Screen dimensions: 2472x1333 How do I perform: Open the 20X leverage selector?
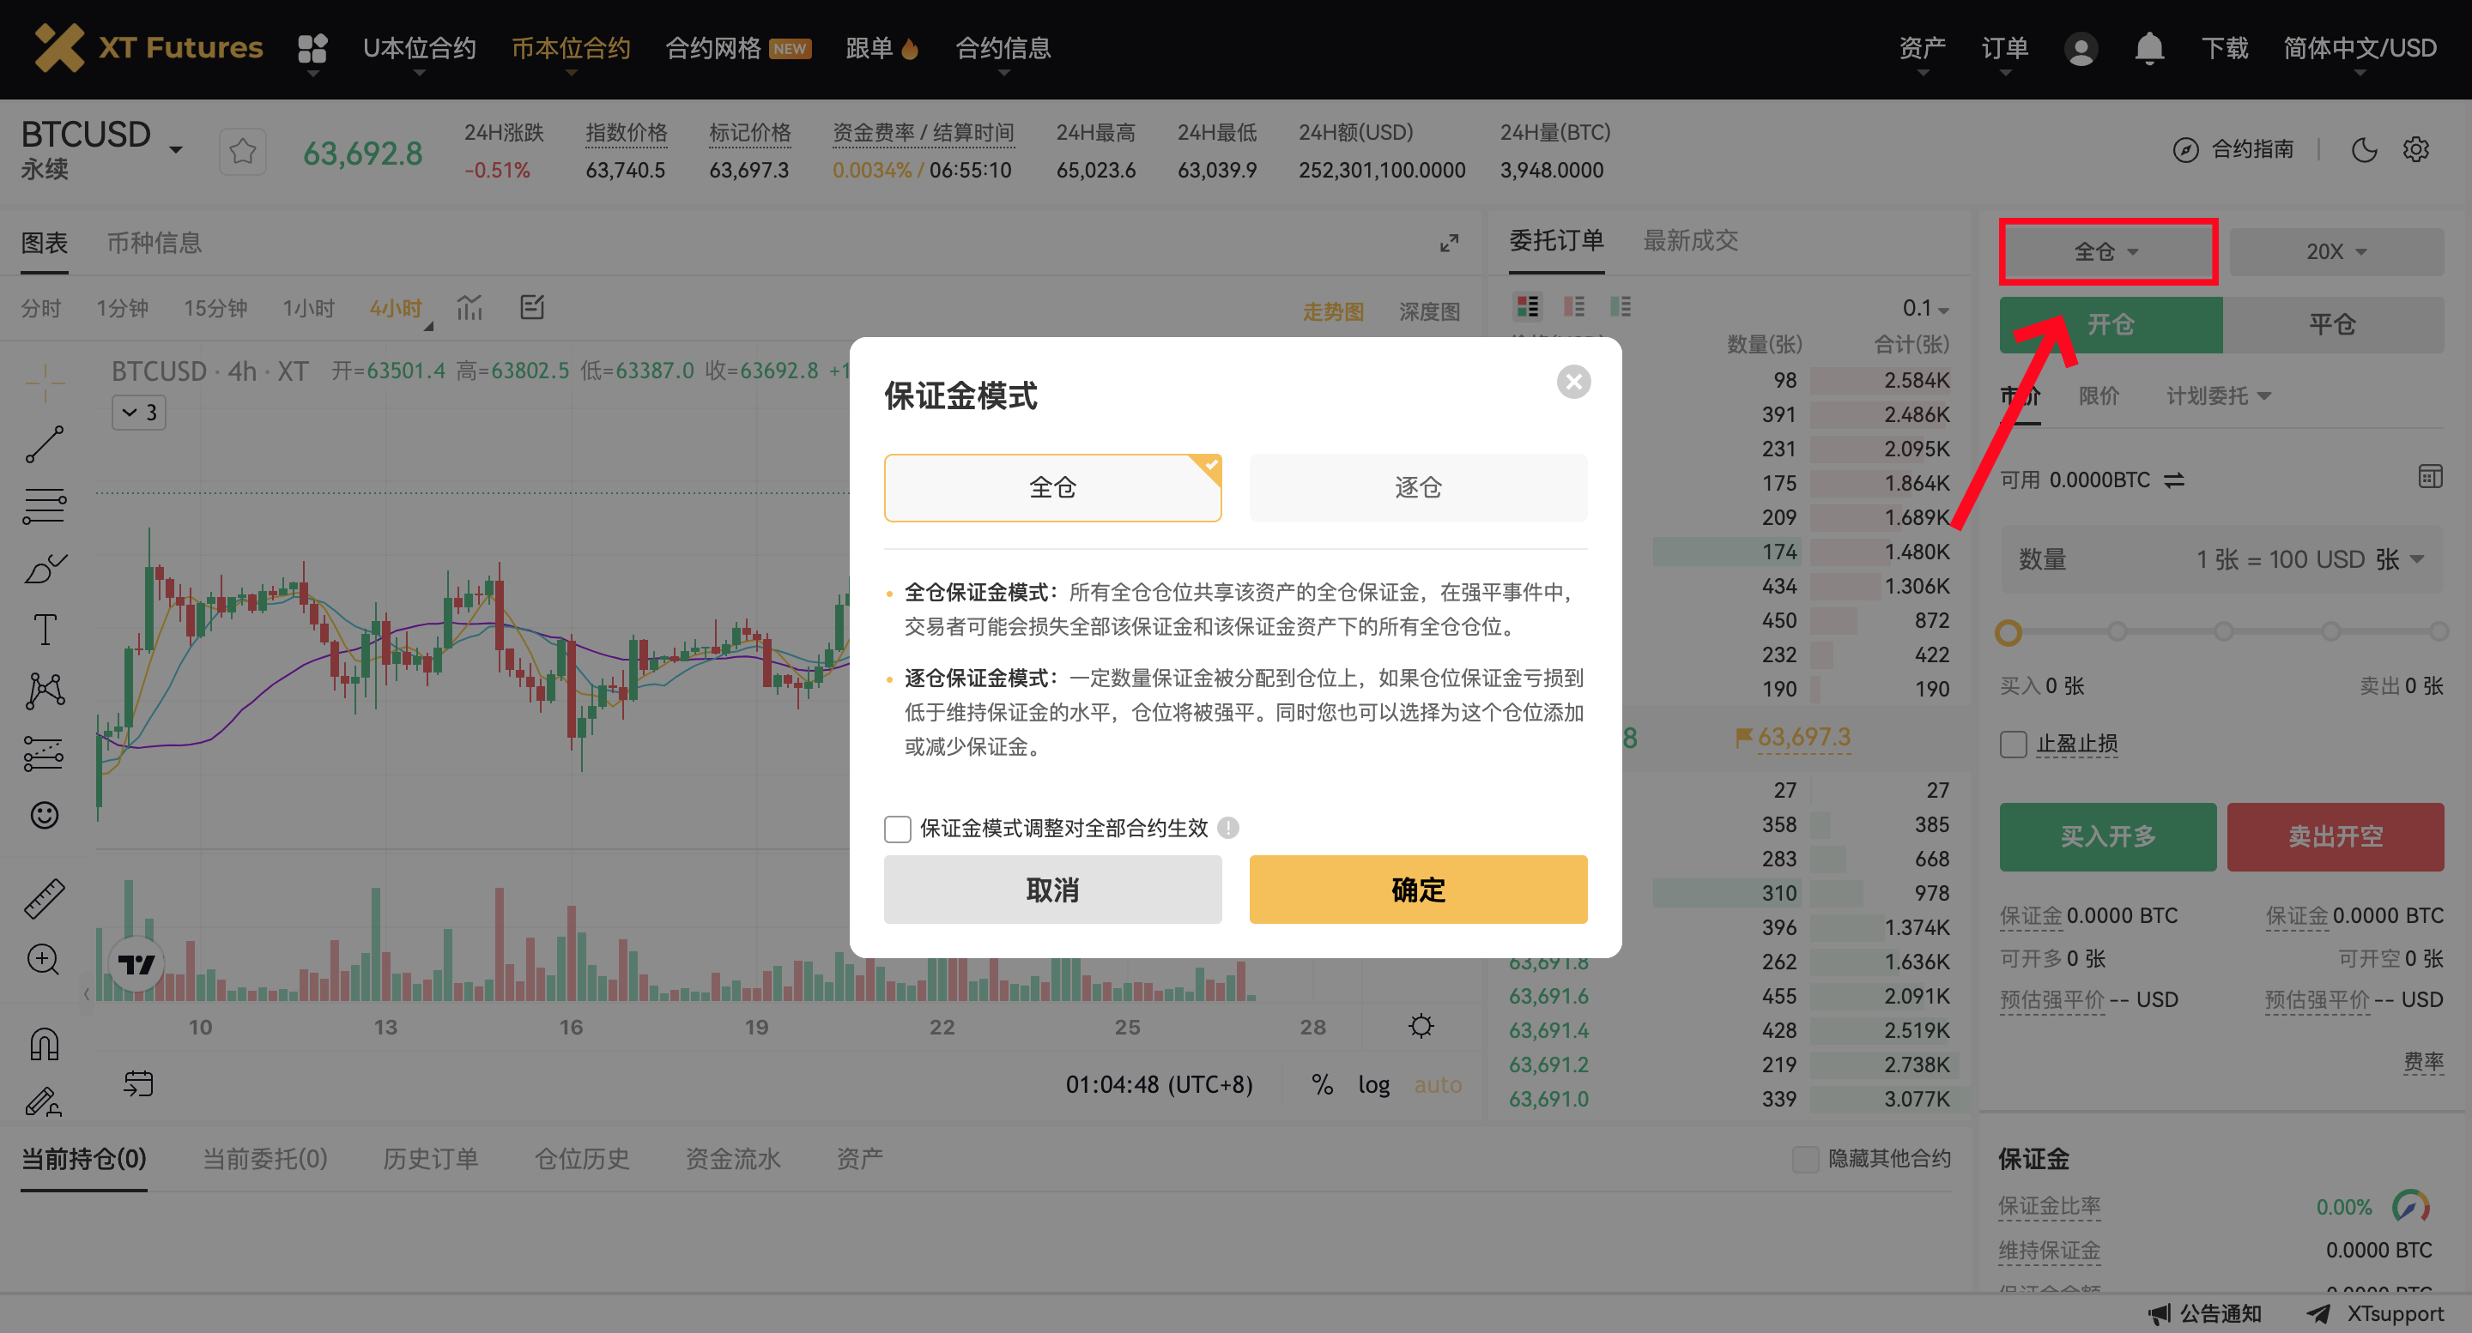[2336, 250]
